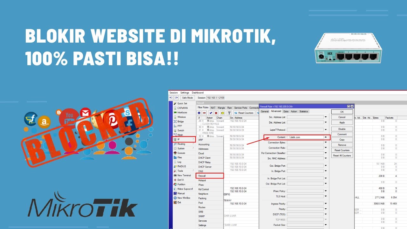407x229 pixels.
Task: Click blue checkmark enable rule icon
Action: coord(210,113)
